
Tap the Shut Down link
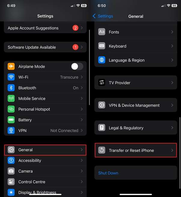(x=108, y=173)
